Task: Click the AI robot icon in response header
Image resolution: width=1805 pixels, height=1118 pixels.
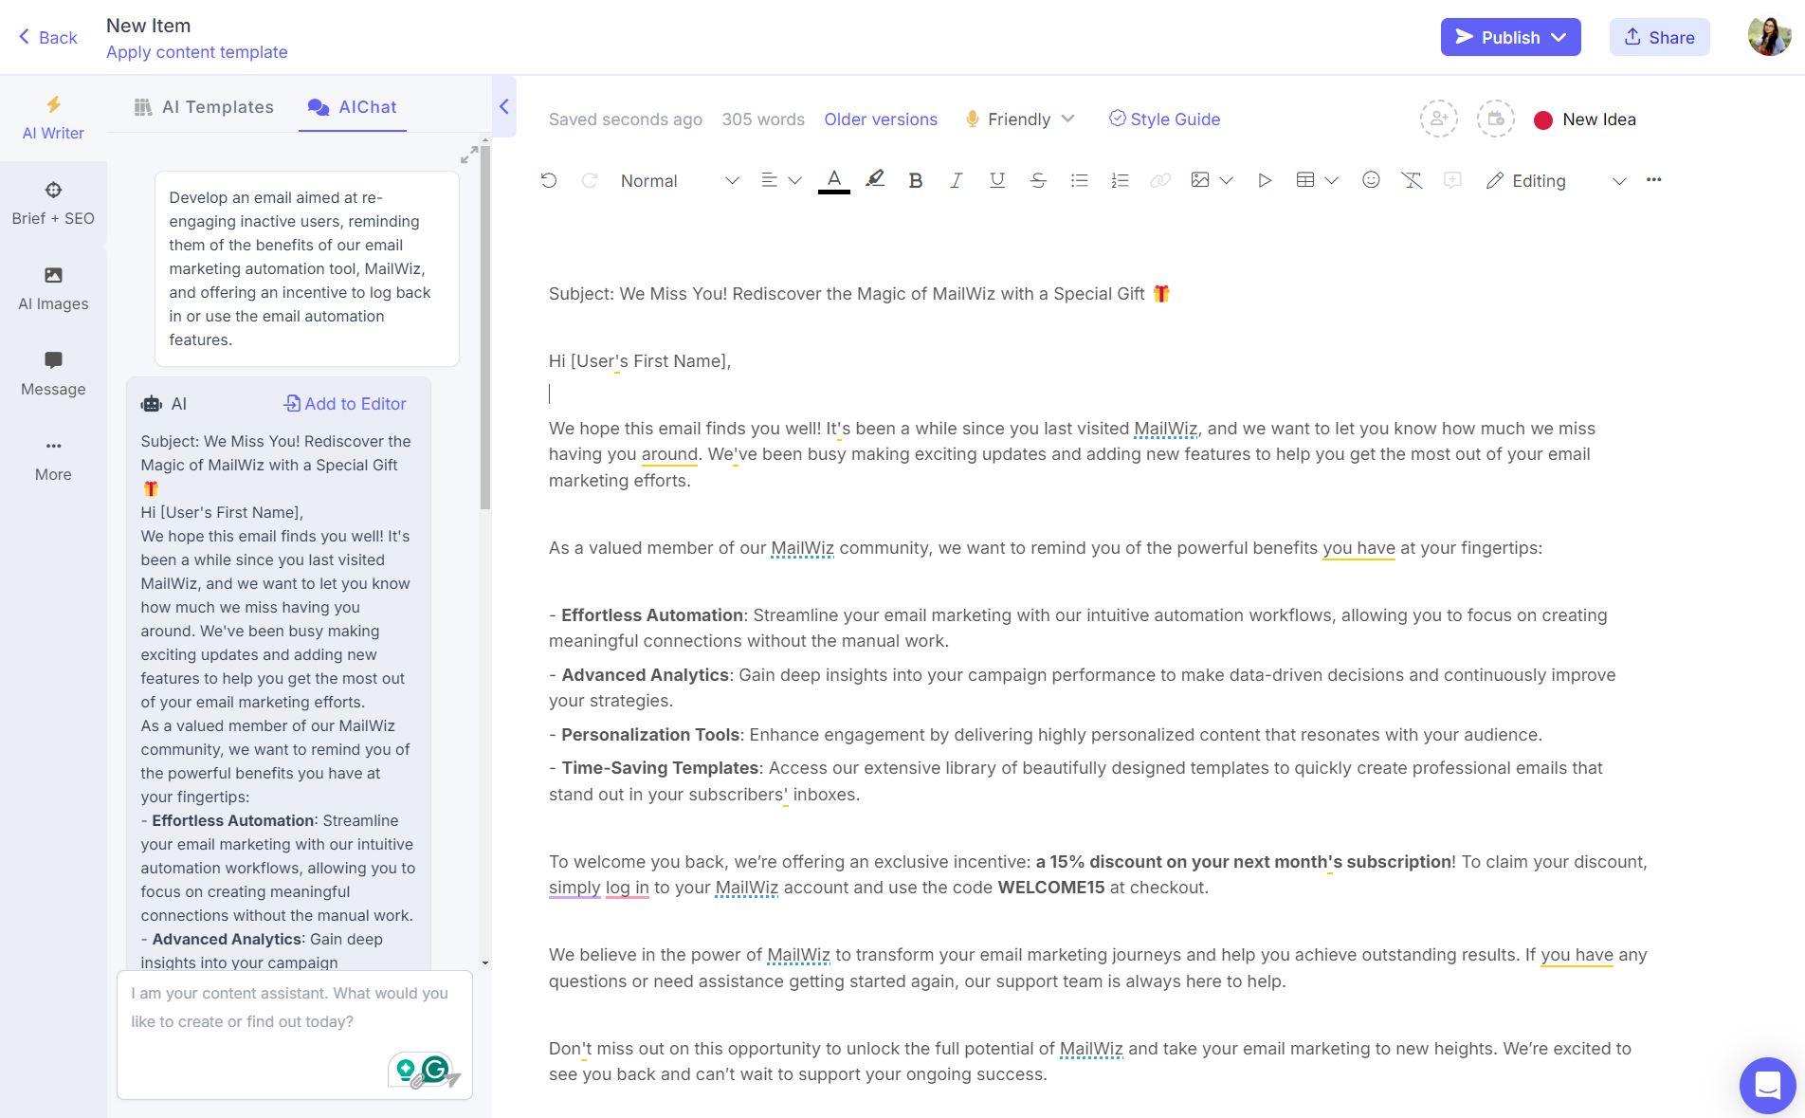Action: click(152, 404)
